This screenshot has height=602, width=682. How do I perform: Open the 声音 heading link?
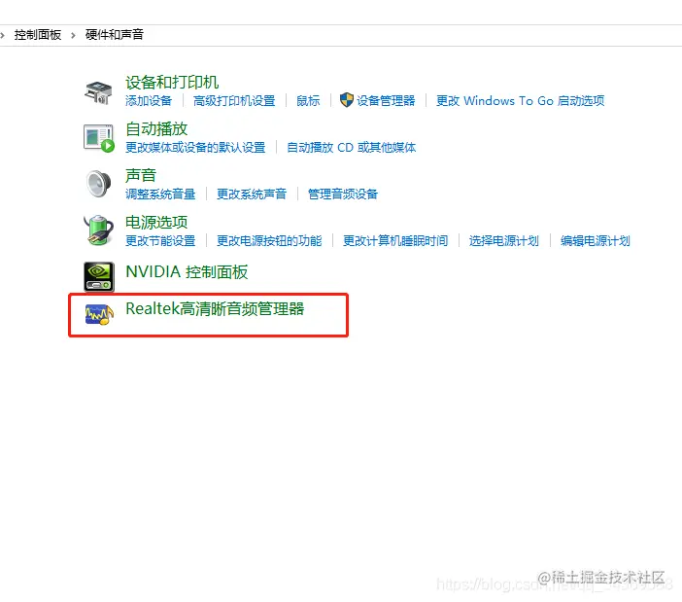(141, 175)
